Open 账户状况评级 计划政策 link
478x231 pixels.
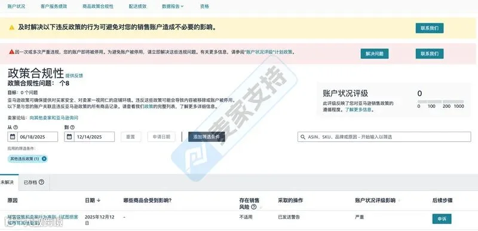(269, 52)
